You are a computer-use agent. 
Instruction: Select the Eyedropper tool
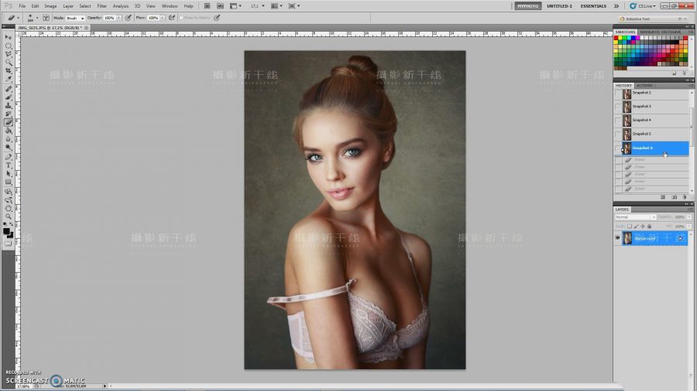coord(9,80)
